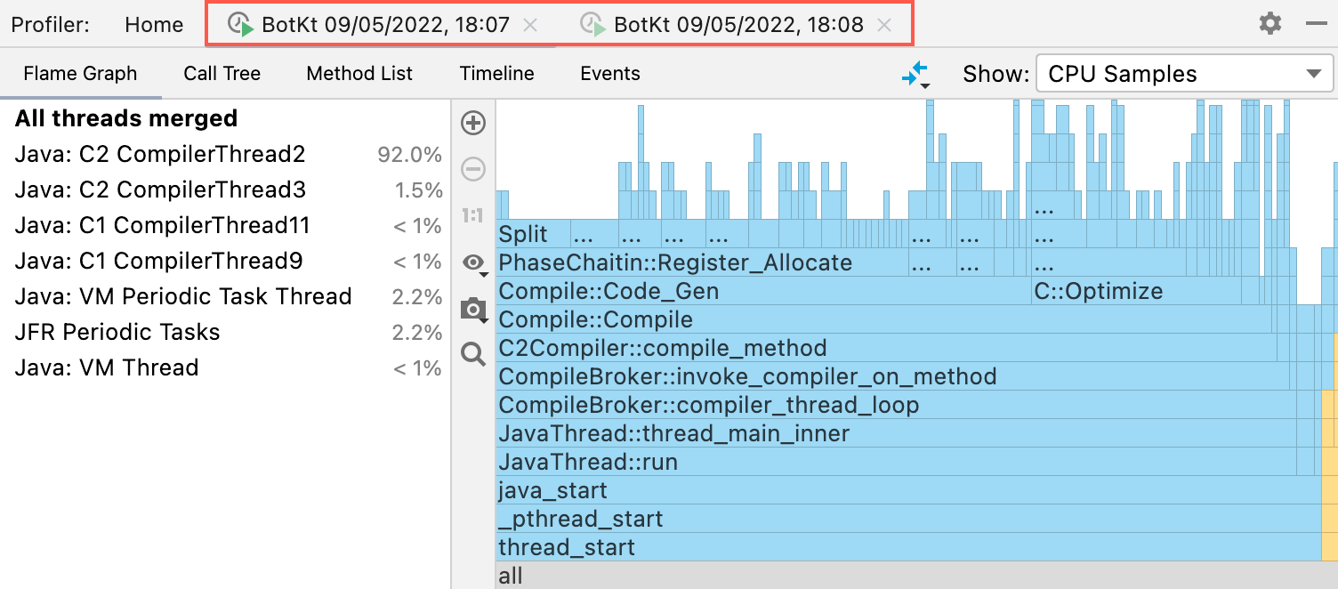Click the CompileBroker::invoke_compiler_on_method frame

point(893,376)
